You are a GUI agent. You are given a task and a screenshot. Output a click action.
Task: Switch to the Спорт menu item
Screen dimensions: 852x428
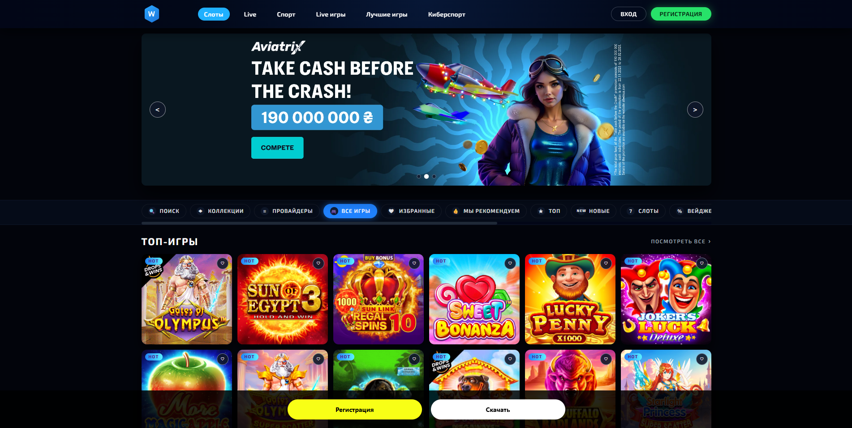coord(286,14)
